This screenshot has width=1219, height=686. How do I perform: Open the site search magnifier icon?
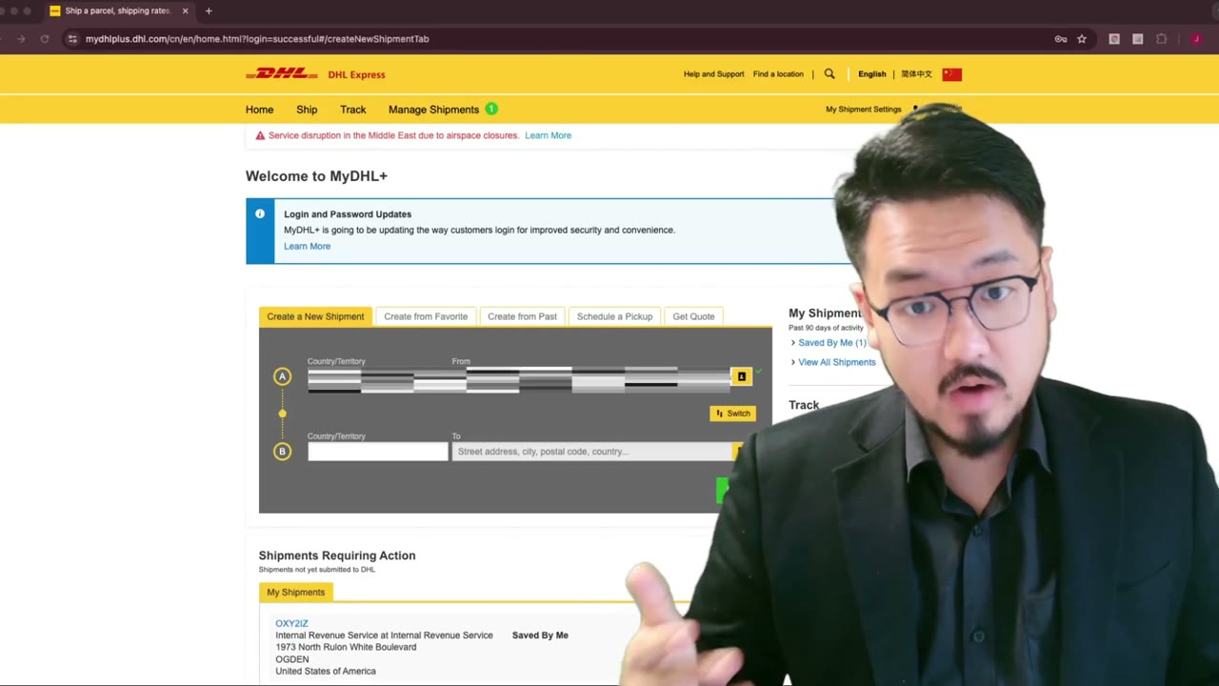pos(829,73)
